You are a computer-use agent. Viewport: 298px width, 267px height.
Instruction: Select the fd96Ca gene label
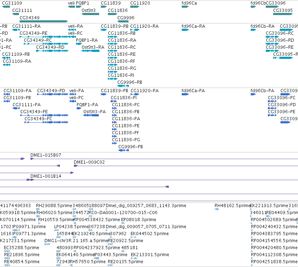[189, 3]
